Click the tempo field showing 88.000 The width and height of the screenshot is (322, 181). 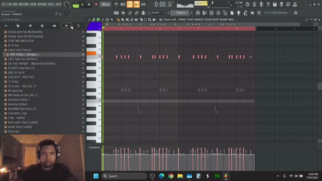(x=106, y=5)
